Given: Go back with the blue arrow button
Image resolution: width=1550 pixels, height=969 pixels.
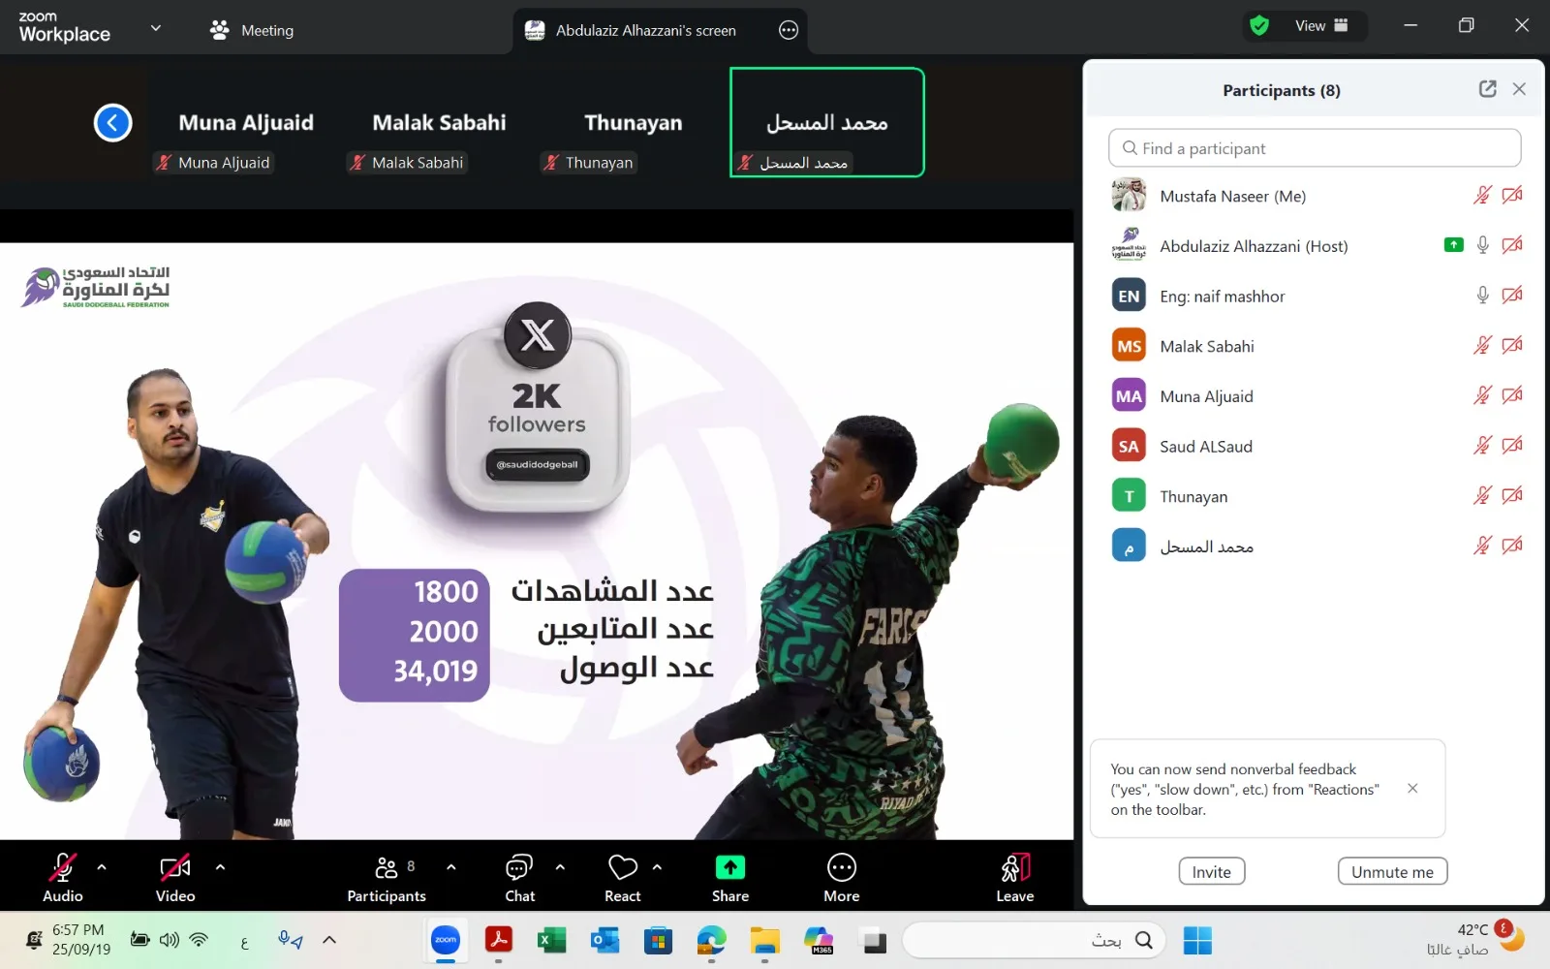Looking at the screenshot, I should [x=112, y=123].
